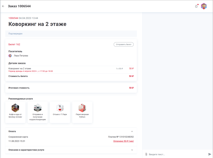The width and height of the screenshot is (213, 158).
Task: Click the profile avatar in the top right
Action: (204, 6)
